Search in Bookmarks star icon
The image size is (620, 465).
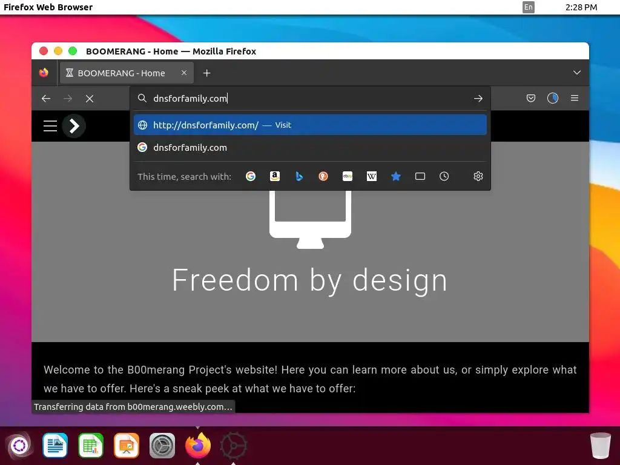[396, 176]
